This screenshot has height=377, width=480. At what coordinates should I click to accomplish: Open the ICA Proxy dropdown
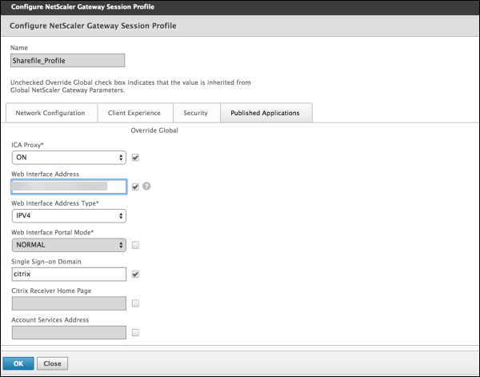[69, 158]
